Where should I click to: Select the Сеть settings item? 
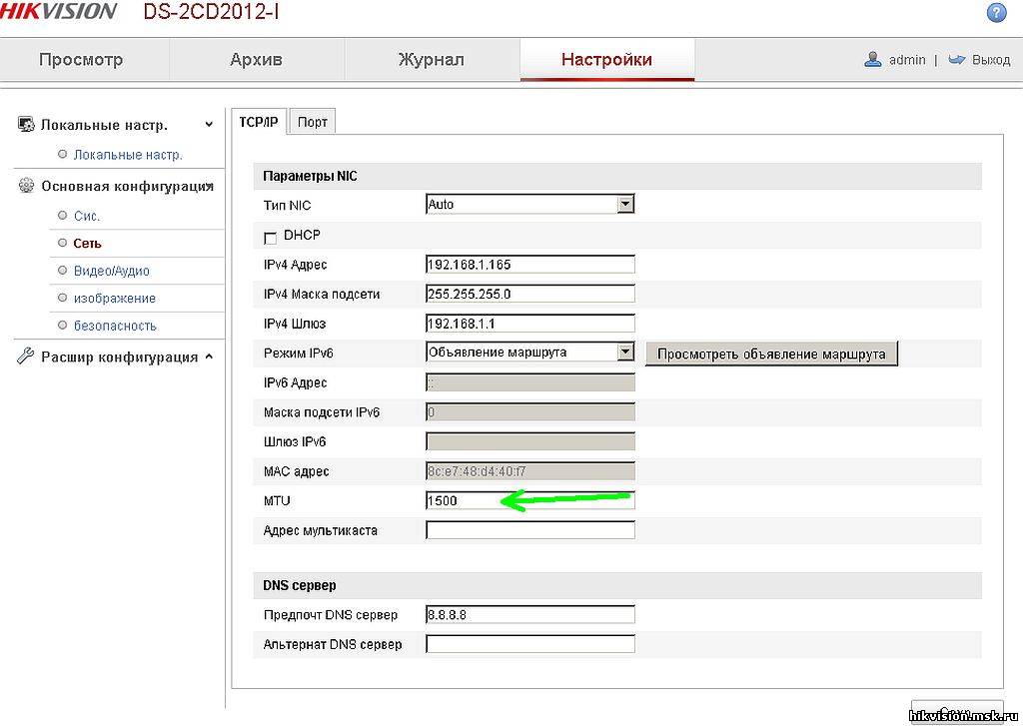pos(87,244)
